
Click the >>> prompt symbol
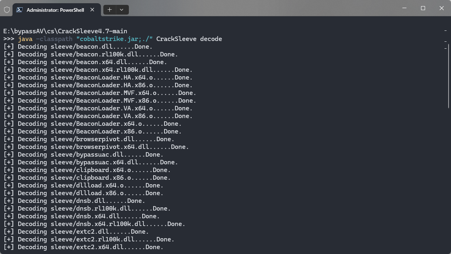point(9,39)
